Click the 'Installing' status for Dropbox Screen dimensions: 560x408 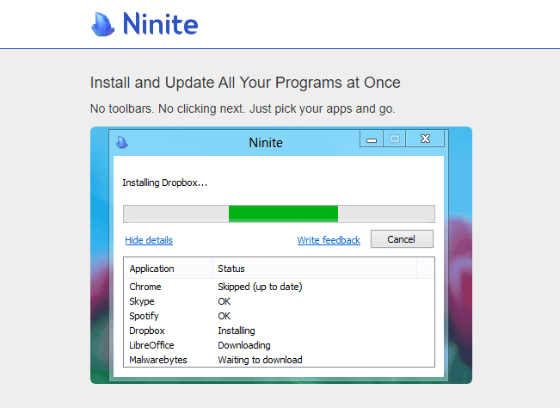coord(237,331)
